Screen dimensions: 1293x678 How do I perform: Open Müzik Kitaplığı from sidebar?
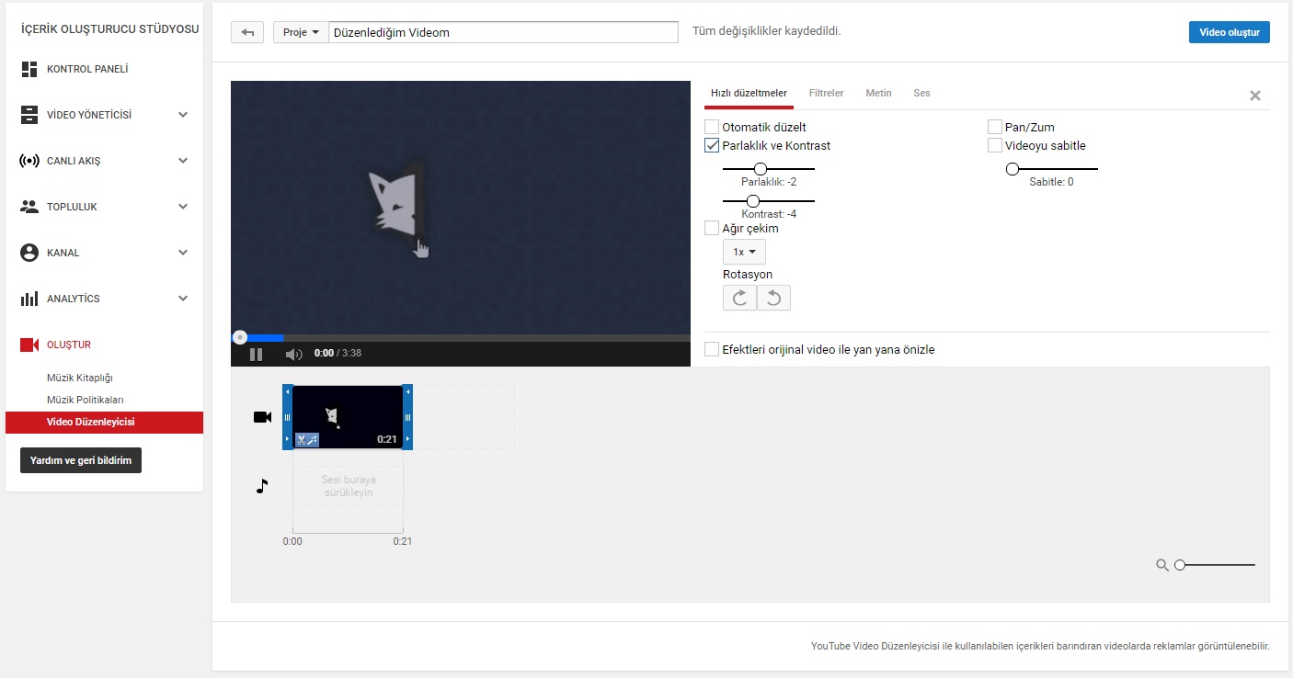point(80,378)
